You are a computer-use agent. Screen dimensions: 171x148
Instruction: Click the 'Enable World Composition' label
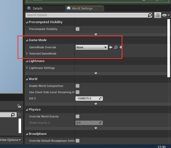pyautogui.click(x=46, y=86)
